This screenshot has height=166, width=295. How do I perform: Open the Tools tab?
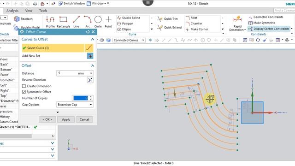43,11
